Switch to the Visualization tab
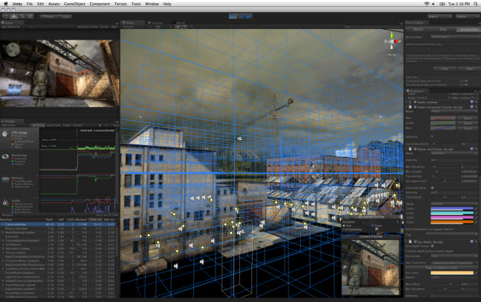The height and width of the screenshot is (302, 481). (468, 30)
